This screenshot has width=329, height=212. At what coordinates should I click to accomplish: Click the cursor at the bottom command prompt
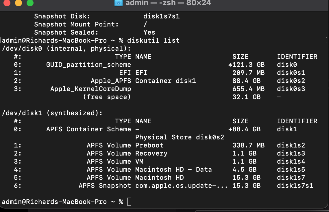click(129, 202)
